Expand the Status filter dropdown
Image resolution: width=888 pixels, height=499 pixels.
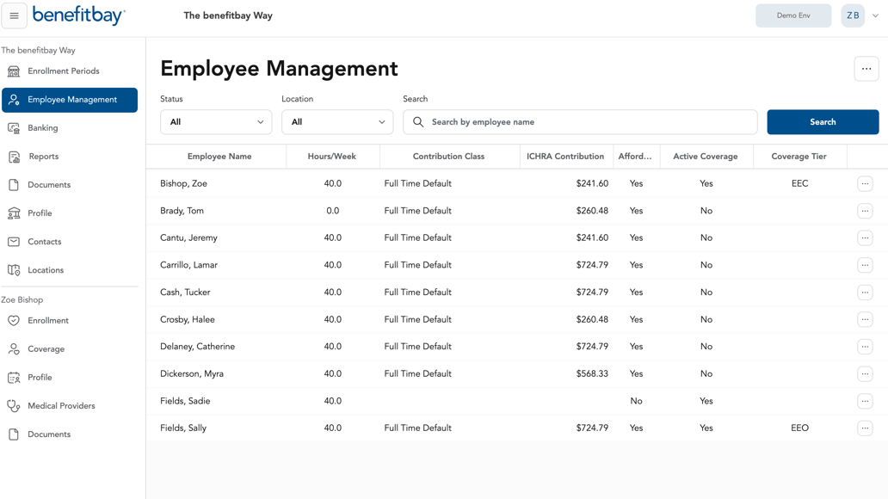[216, 122]
